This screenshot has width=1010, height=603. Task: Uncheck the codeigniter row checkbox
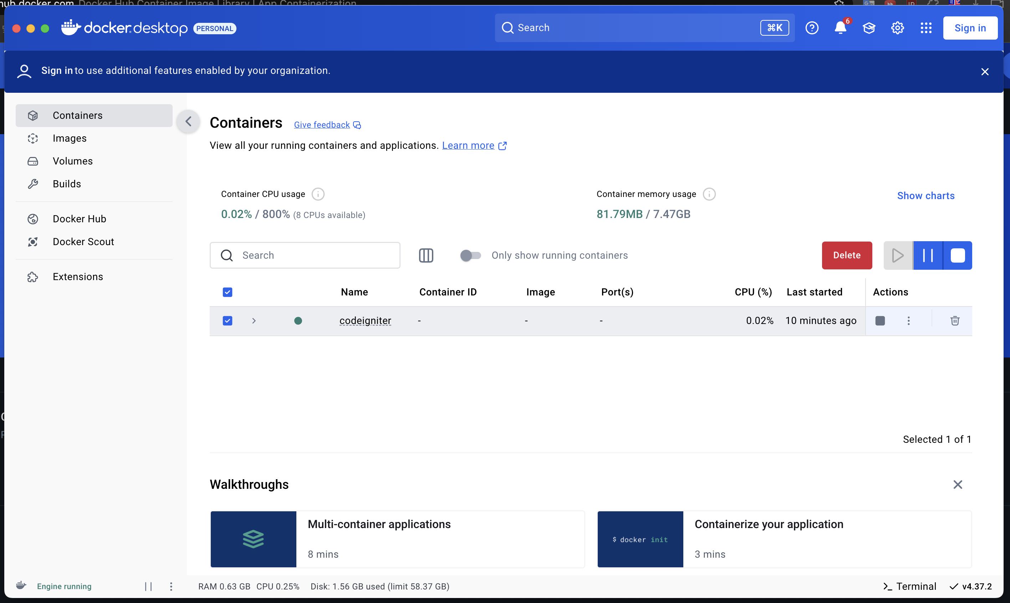tap(228, 321)
